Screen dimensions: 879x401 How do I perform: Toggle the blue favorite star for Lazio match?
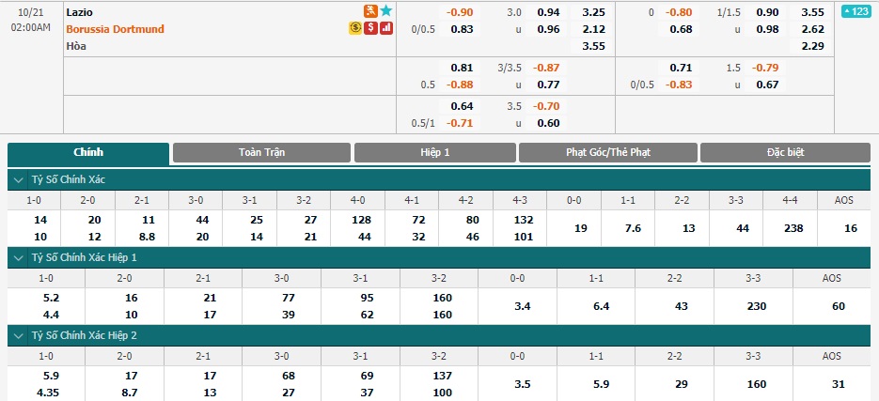[x=385, y=10]
